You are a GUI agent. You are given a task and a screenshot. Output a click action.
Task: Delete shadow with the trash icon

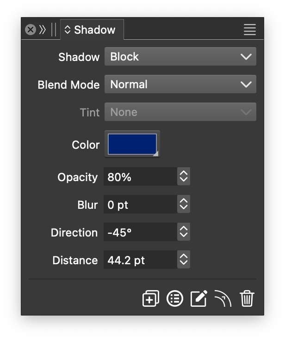click(247, 298)
